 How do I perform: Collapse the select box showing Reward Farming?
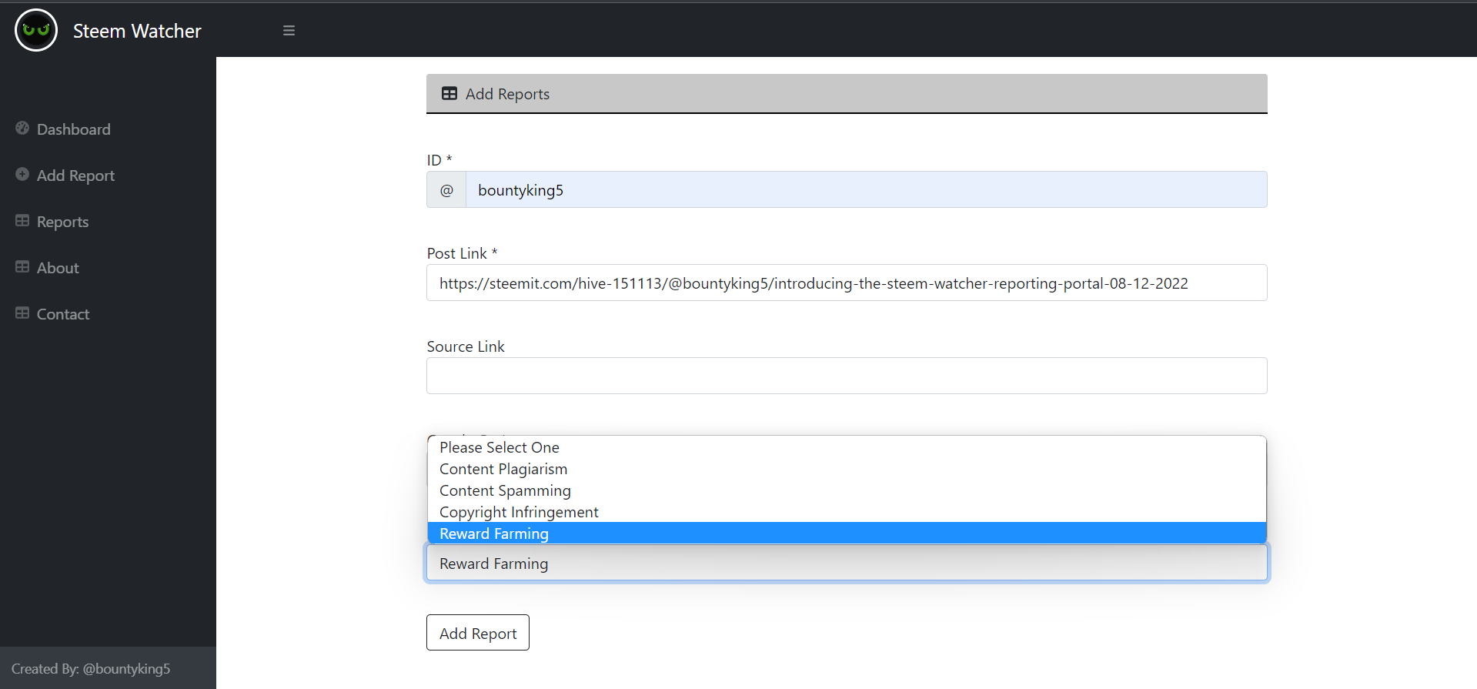pyautogui.click(x=847, y=563)
